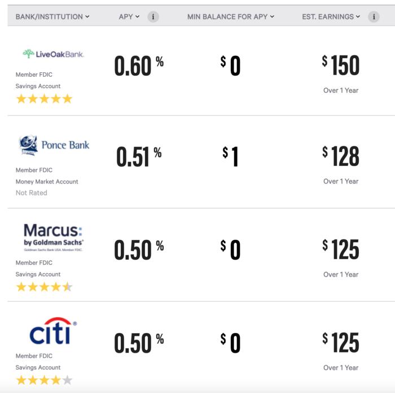The height and width of the screenshot is (393, 395).
Task: Open the APY sort dropdown
Action: pos(129,17)
